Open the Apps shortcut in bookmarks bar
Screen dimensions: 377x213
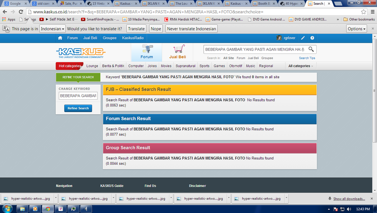click(x=9, y=19)
